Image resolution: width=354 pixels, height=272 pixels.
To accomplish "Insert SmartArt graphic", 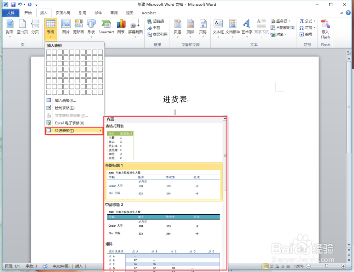I will [106, 27].
